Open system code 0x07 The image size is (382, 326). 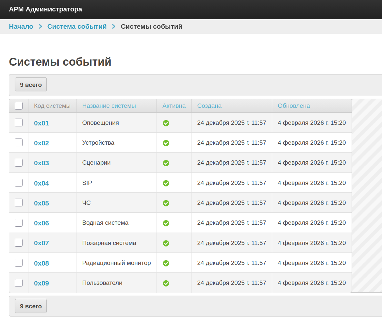click(42, 243)
